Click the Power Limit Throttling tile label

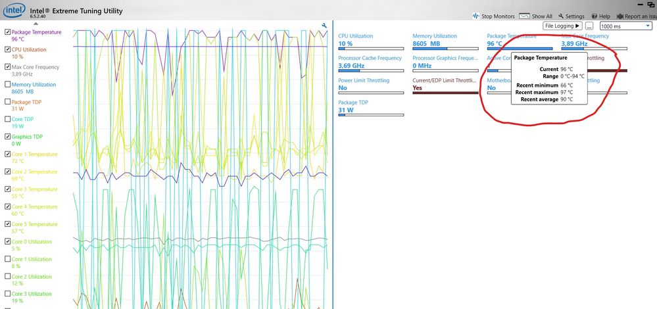(x=364, y=80)
